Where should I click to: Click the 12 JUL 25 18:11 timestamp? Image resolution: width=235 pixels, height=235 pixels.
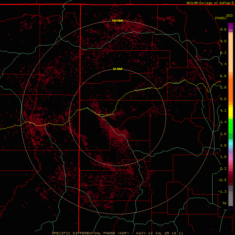[x=166, y=233]
